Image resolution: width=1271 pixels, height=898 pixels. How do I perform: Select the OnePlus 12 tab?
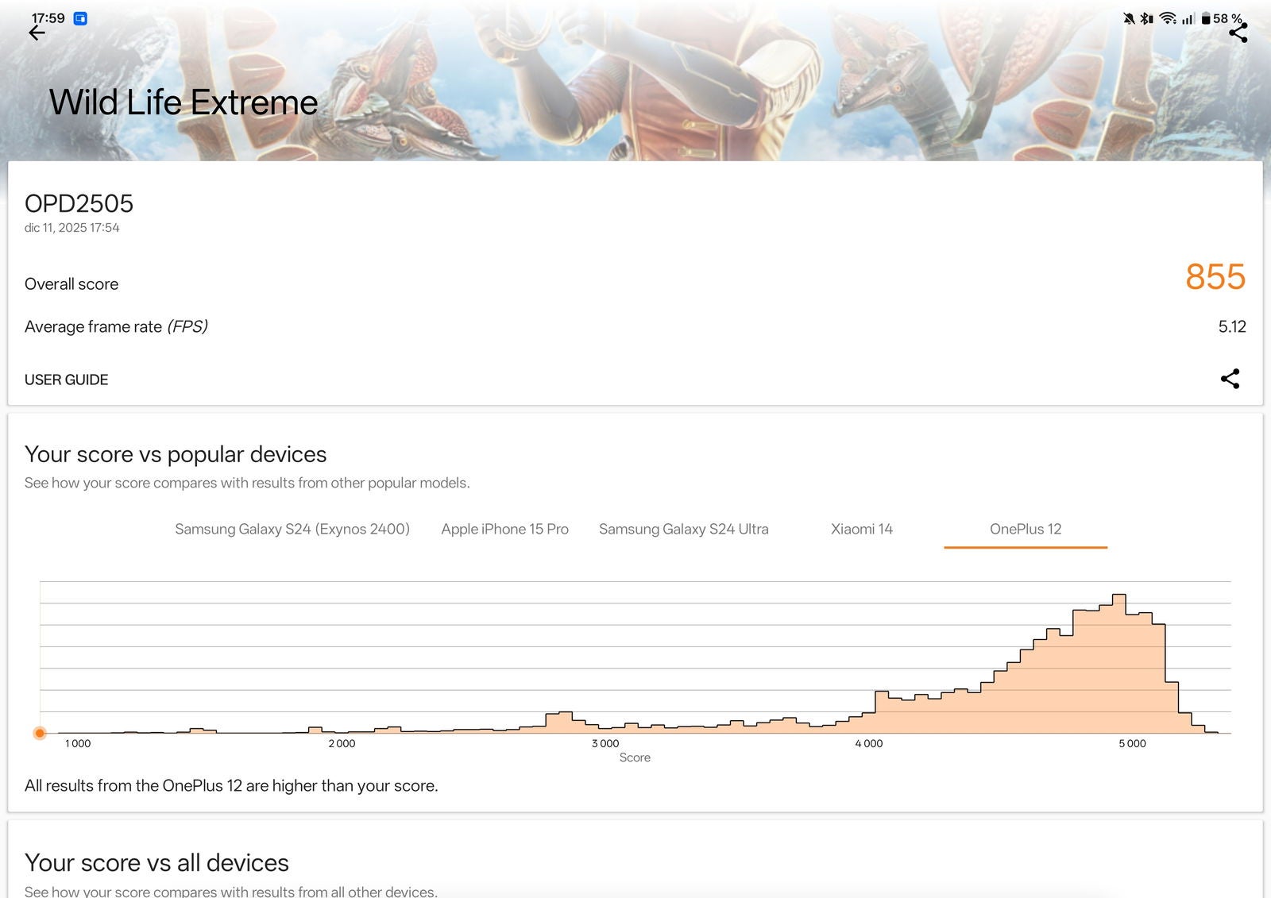pos(1025,529)
